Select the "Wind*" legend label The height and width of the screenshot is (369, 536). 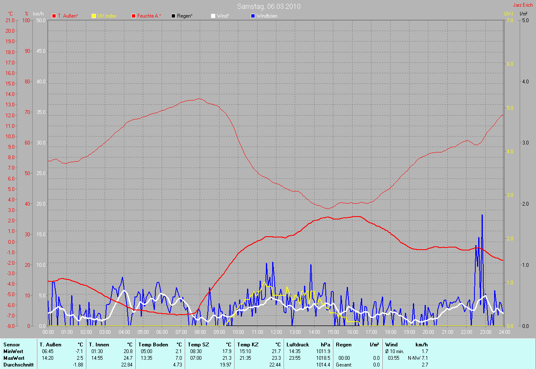pyautogui.click(x=223, y=16)
